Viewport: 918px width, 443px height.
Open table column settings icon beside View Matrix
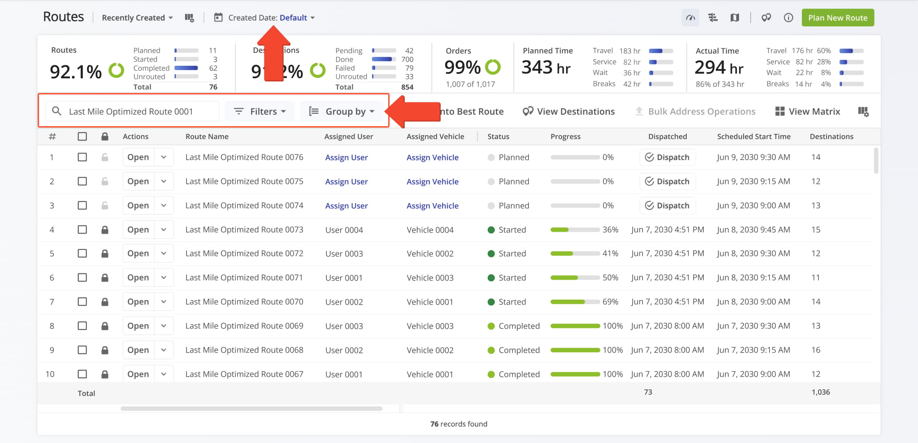pyautogui.click(x=863, y=112)
